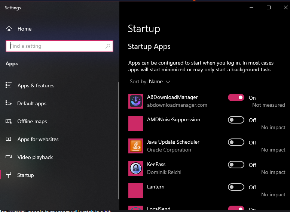This screenshot has height=212, width=290.
Task: Turn off ABDownloadManager startup toggle
Action: (236, 97)
